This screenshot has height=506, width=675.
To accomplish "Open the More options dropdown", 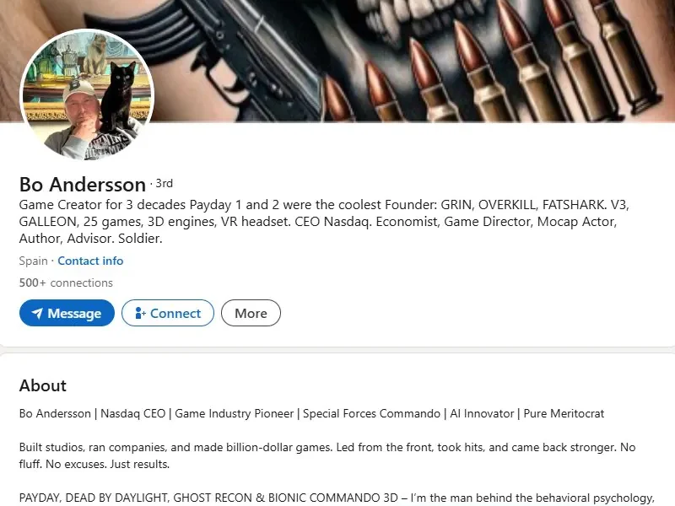I will pyautogui.click(x=251, y=313).
